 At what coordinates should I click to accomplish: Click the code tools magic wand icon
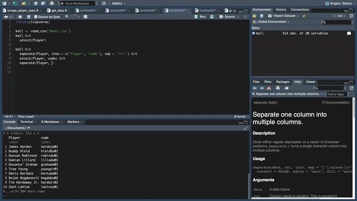(x=74, y=17)
